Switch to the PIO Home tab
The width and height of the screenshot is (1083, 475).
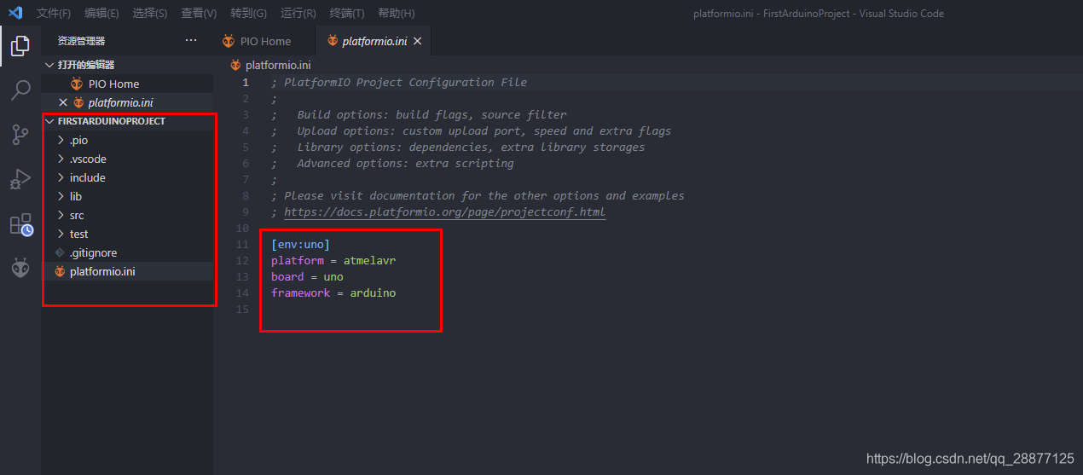[264, 41]
